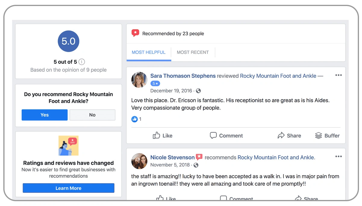Open Sara Thomason Stephens' profile
Screen dimensions: 362x206
tap(183, 76)
